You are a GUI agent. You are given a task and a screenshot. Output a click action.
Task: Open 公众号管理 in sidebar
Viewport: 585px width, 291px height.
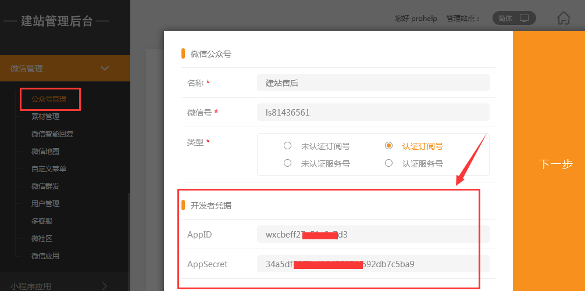(x=49, y=99)
